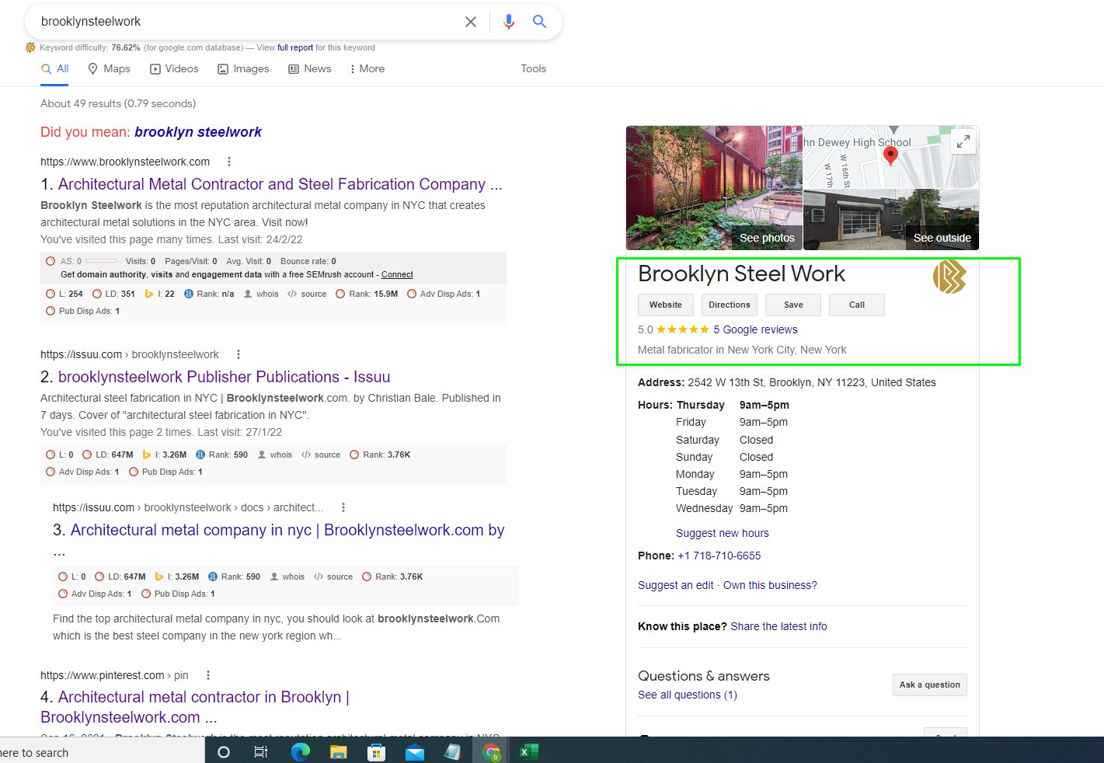The width and height of the screenshot is (1104, 763).
Task: Click whois in first result SEO bar
Action: click(x=261, y=294)
